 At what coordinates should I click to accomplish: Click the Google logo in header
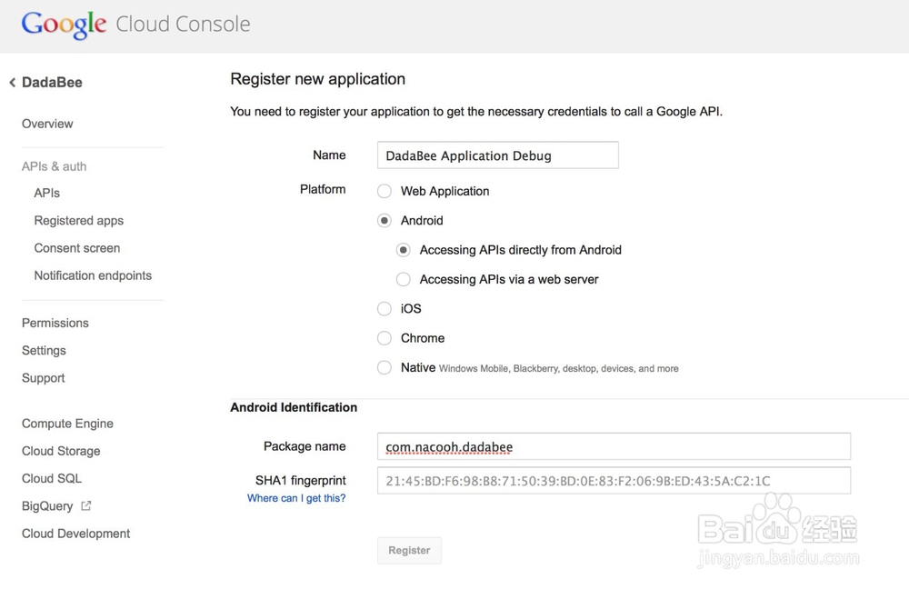(x=64, y=25)
